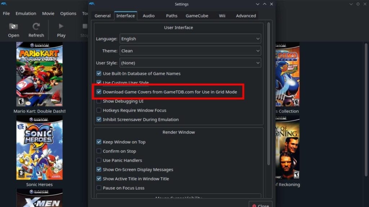Select the Mario Kart: Double Dash!! cover

coord(40,74)
